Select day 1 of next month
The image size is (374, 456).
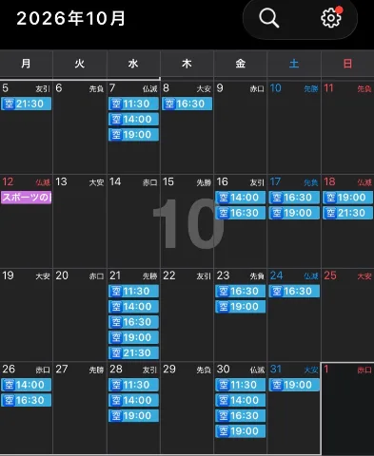347,408
